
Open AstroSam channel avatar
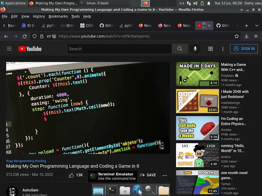12,191
